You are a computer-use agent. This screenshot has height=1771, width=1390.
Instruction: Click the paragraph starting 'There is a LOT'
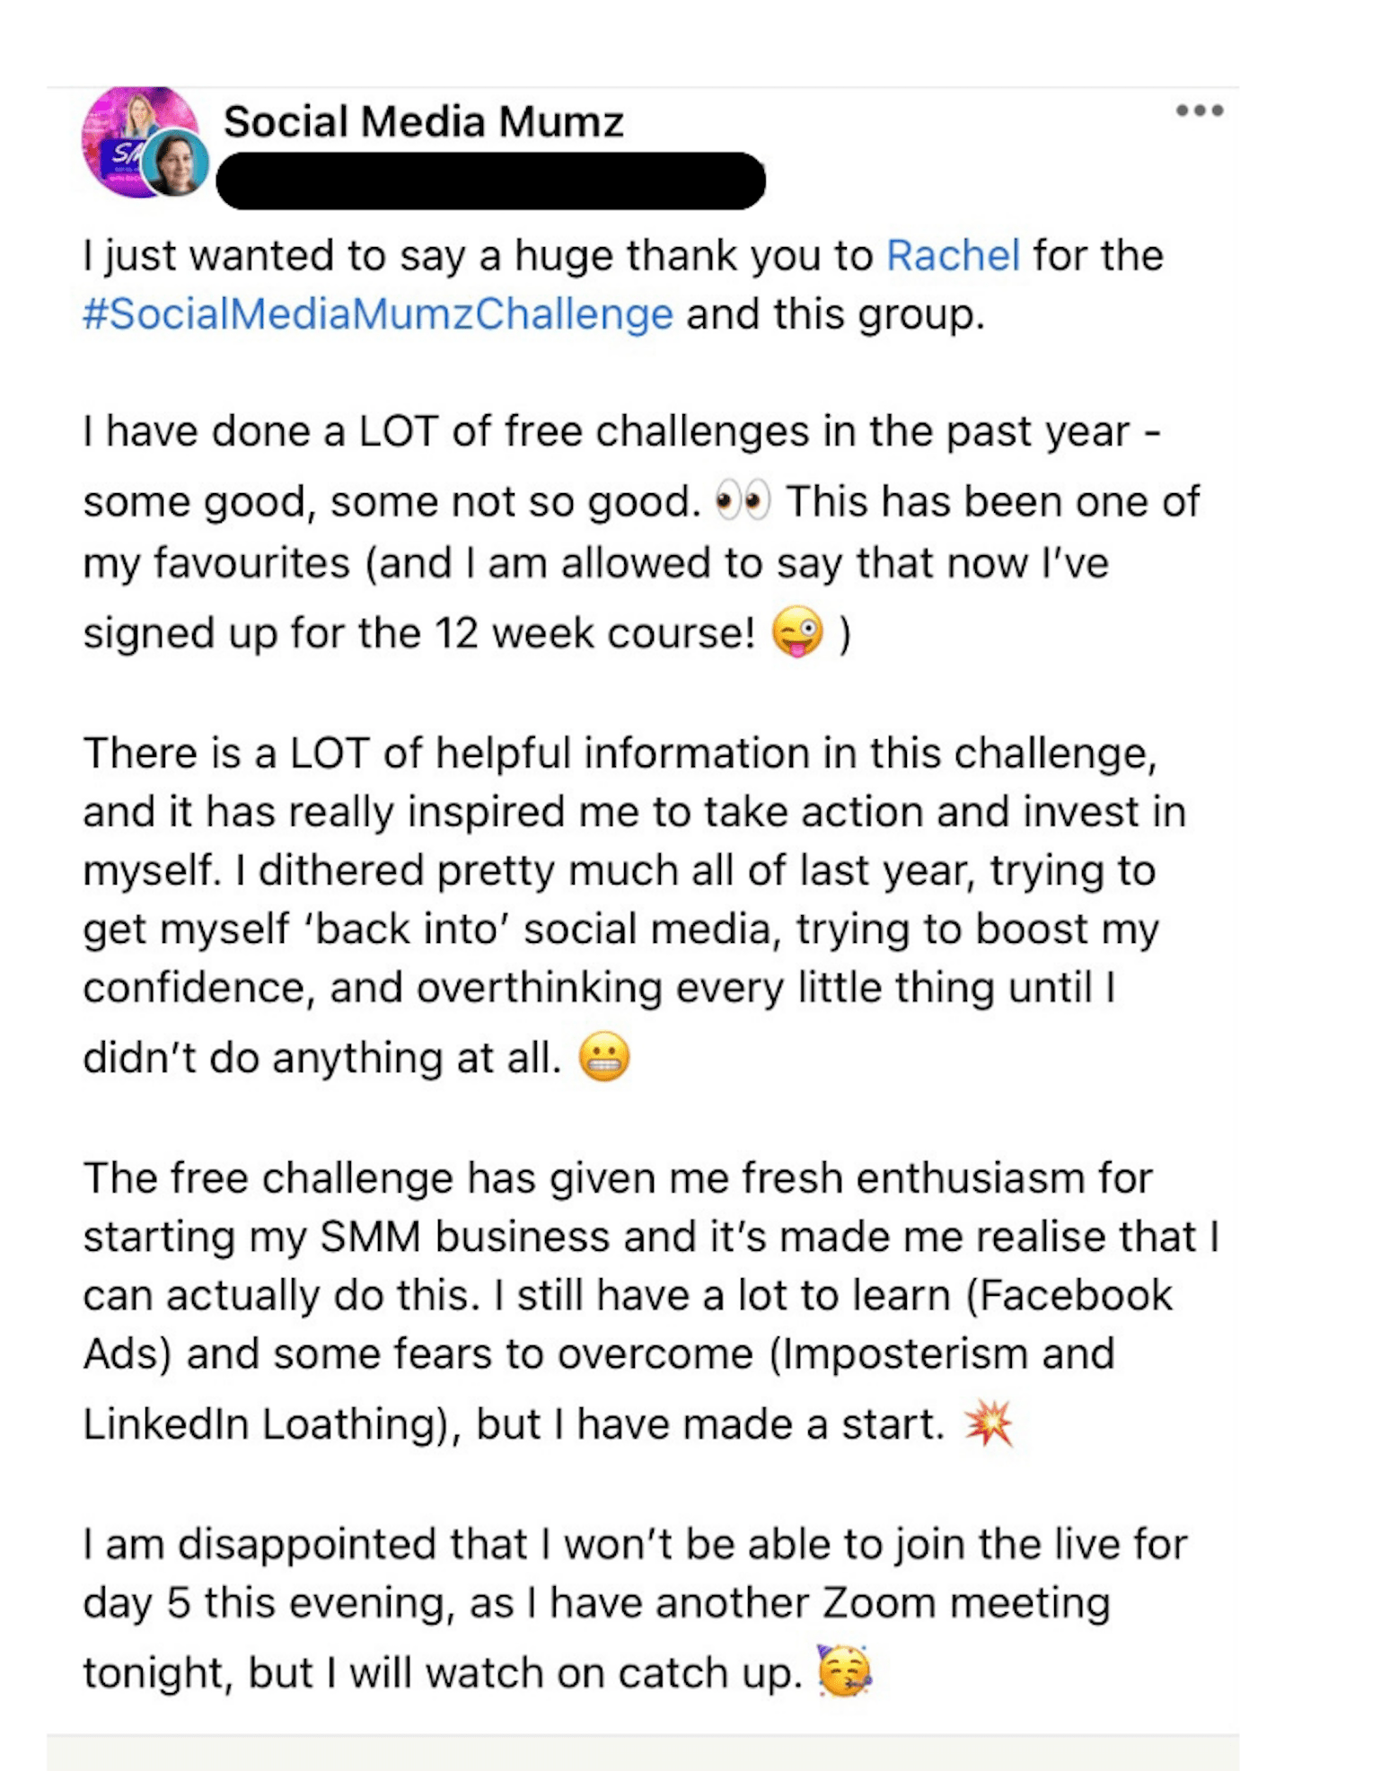coord(635,904)
